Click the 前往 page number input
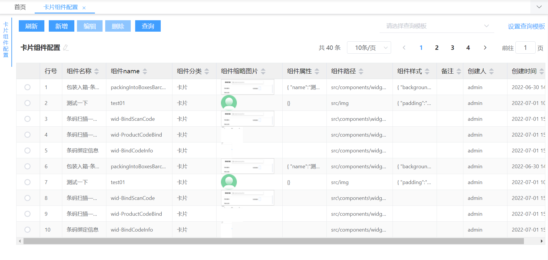 pos(525,47)
